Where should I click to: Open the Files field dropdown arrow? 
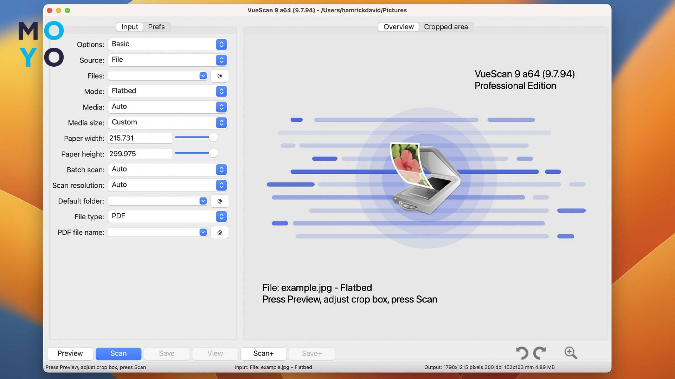203,76
